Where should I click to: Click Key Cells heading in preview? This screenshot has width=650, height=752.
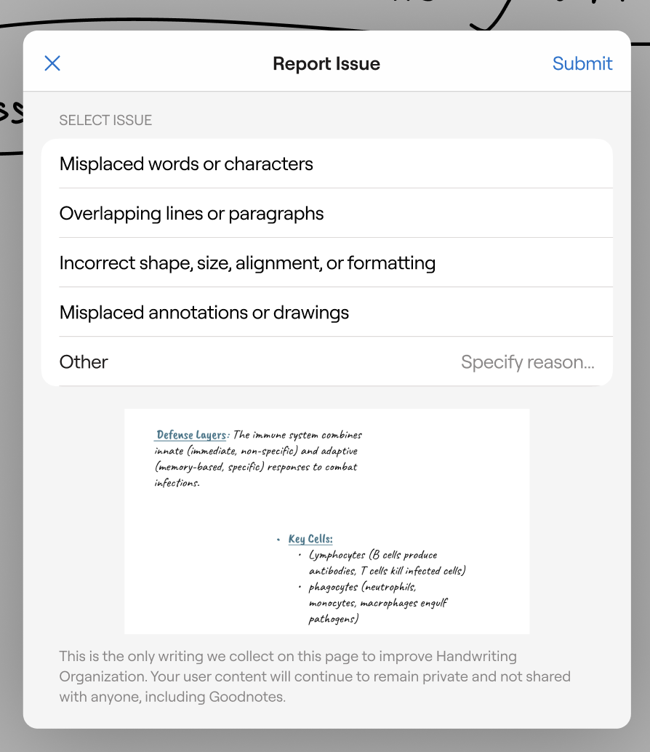click(310, 539)
